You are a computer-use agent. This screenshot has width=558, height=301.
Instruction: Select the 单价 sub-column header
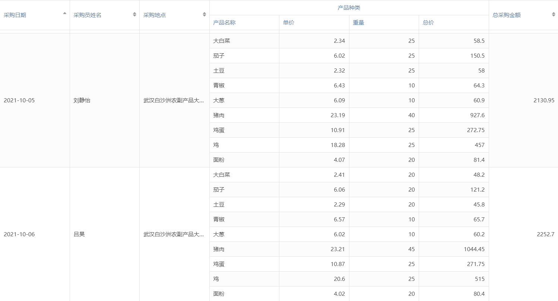(288, 23)
